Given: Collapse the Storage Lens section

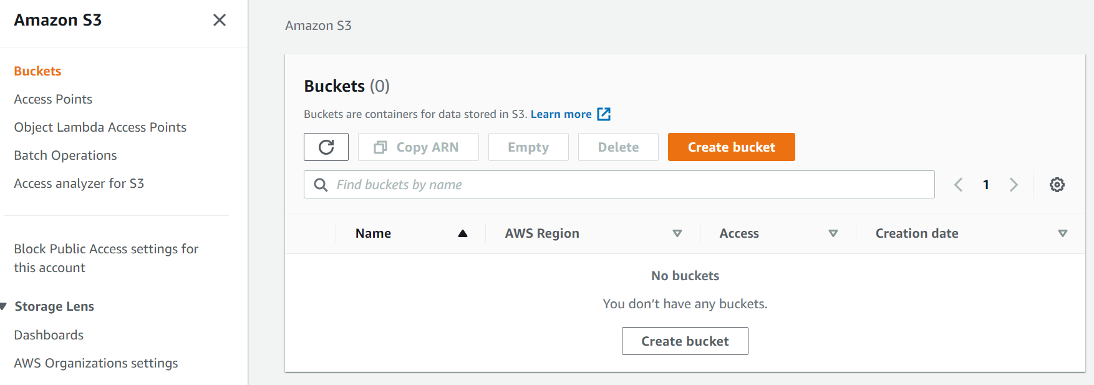Looking at the screenshot, I should (x=3, y=306).
